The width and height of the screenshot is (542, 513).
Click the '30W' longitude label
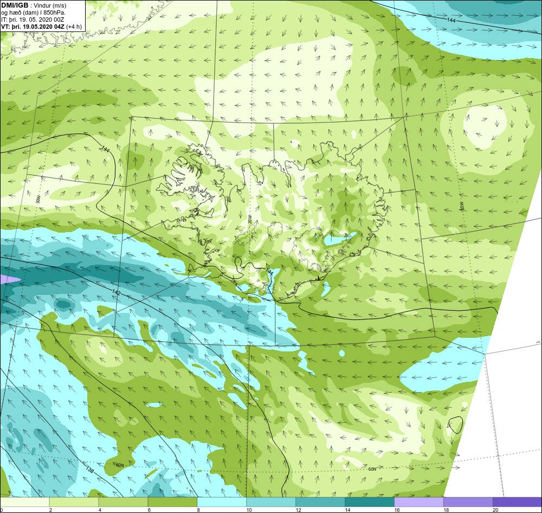point(38,200)
